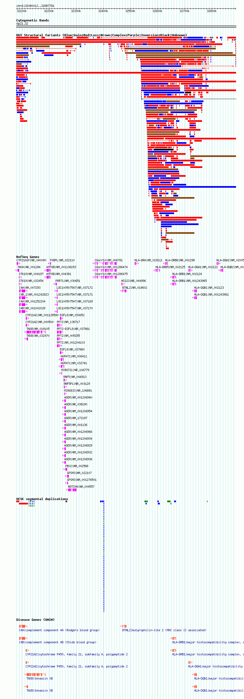The width and height of the screenshot is (244, 699).
Task: Click the chr6:32080012..32887781 region label
Action: pos(35,6)
